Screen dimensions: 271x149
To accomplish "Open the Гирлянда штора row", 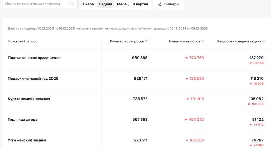I will coord(23,120).
